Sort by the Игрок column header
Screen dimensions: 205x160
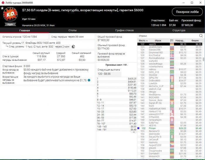[x=158, y=41]
